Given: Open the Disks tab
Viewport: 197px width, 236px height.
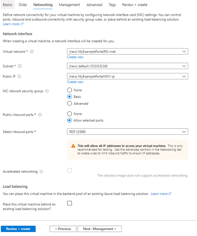Looking at the screenshot, I should click(x=23, y=5).
